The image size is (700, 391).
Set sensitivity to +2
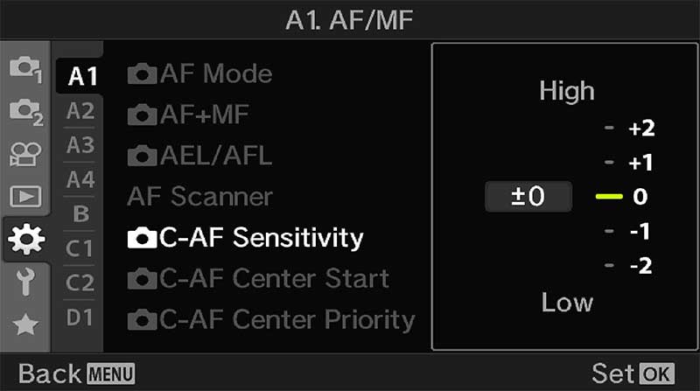point(640,129)
